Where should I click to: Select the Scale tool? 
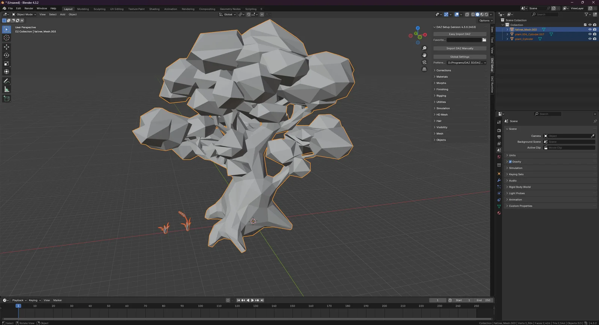[x=6, y=63]
